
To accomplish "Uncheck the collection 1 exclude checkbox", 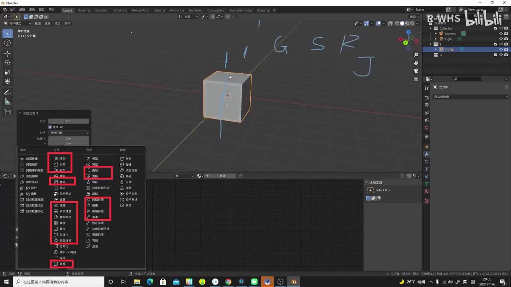I will click(x=495, y=44).
